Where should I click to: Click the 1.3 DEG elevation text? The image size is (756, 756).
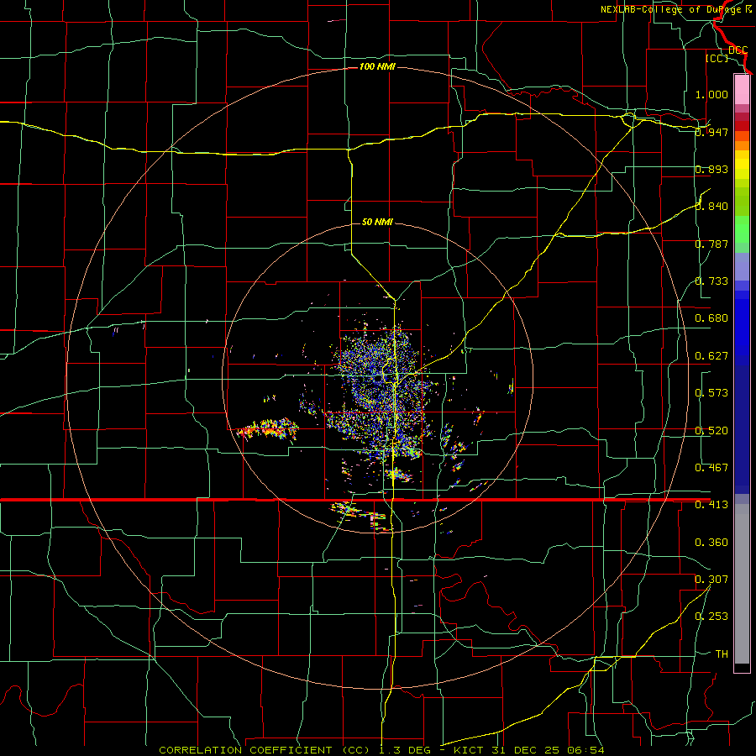point(405,750)
